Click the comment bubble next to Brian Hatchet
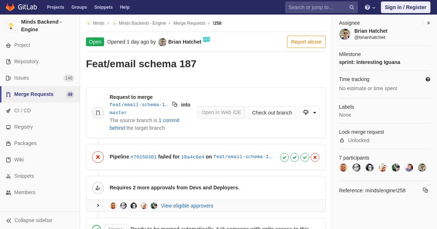 (206, 40)
